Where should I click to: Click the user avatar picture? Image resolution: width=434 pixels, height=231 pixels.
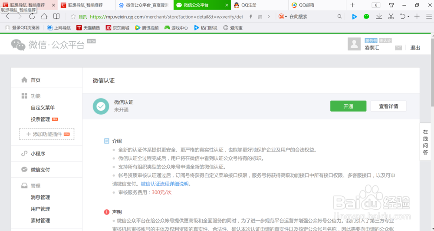tap(354, 44)
